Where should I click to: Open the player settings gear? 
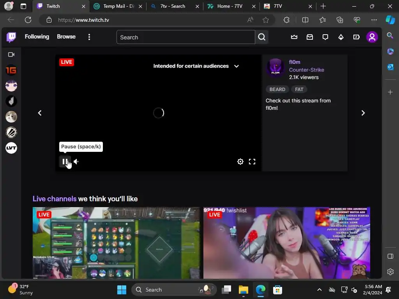(x=240, y=162)
